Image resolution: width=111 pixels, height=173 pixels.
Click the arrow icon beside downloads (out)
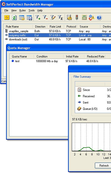6,39
